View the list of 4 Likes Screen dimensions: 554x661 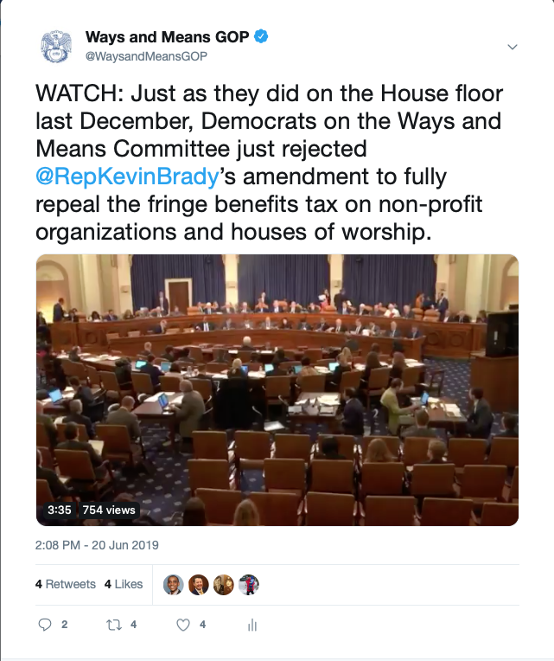[x=124, y=585]
